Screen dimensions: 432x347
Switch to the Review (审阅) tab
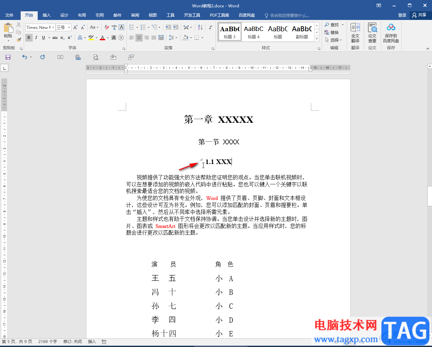(135, 15)
